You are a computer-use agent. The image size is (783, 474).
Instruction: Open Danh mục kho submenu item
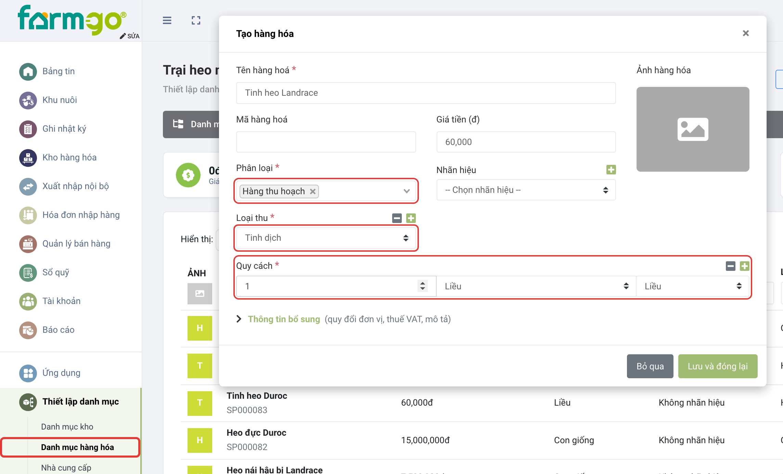(67, 427)
